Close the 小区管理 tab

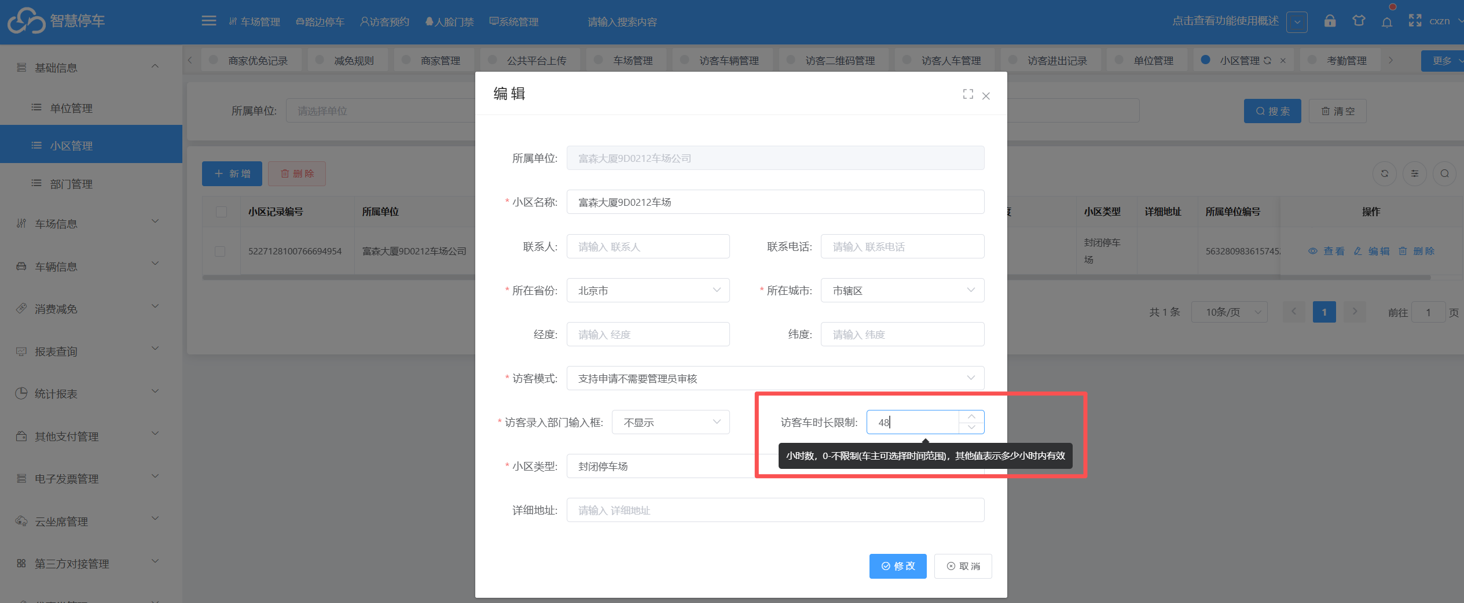point(1283,61)
